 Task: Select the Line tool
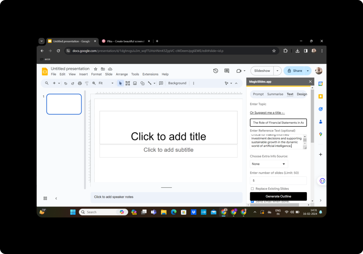tap(150, 83)
